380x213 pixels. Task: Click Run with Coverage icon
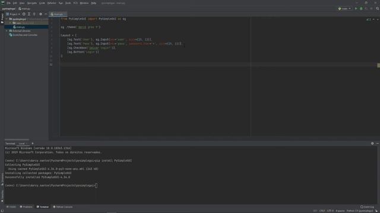tap(366, 8)
